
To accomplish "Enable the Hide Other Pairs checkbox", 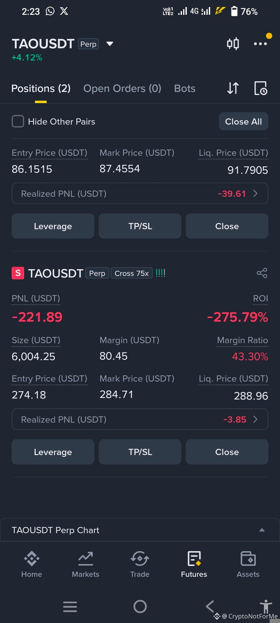I will pos(18,121).
